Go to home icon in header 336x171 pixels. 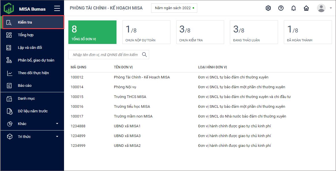click(x=306, y=8)
